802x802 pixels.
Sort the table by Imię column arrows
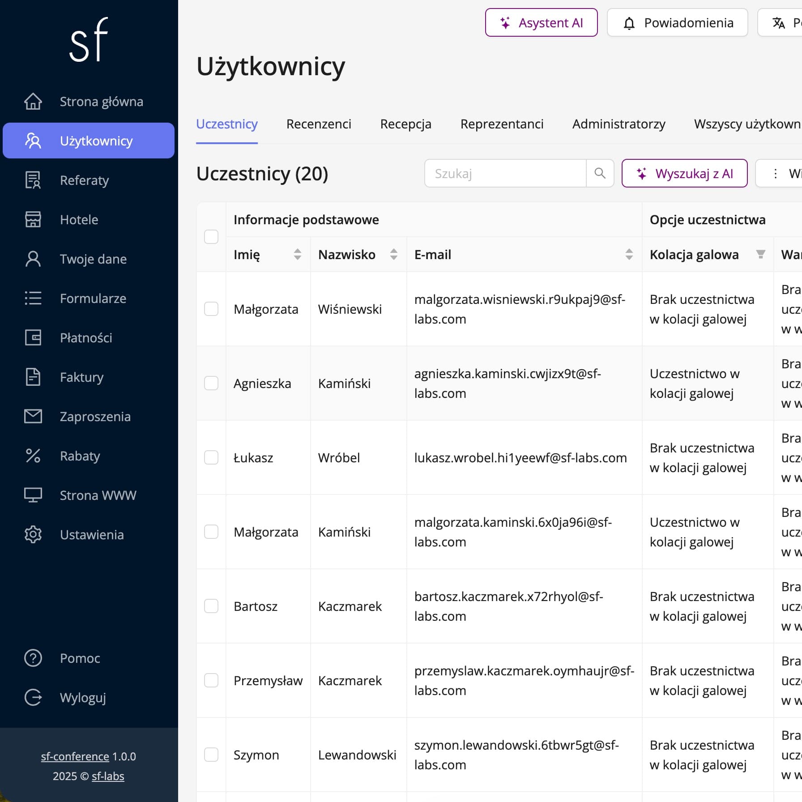297,255
